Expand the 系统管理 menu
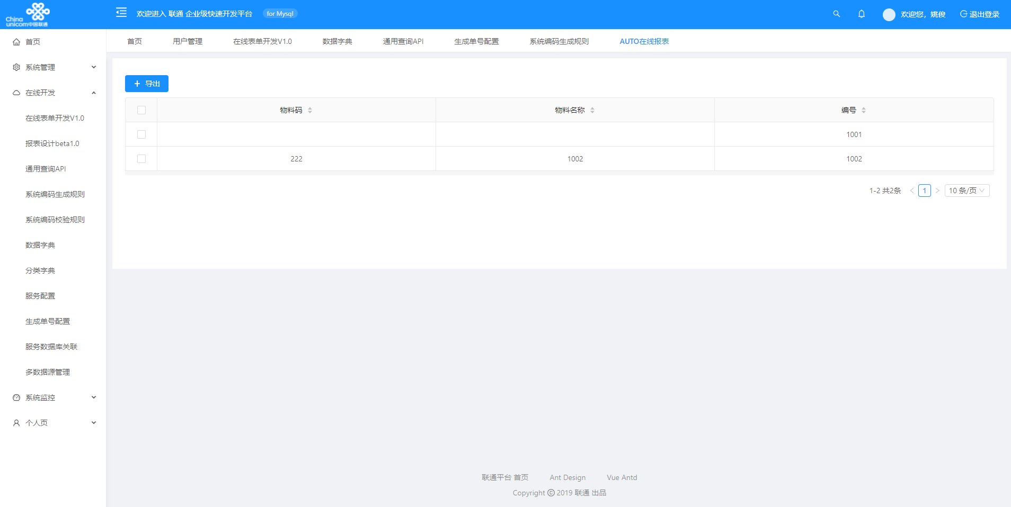 pyautogui.click(x=53, y=67)
